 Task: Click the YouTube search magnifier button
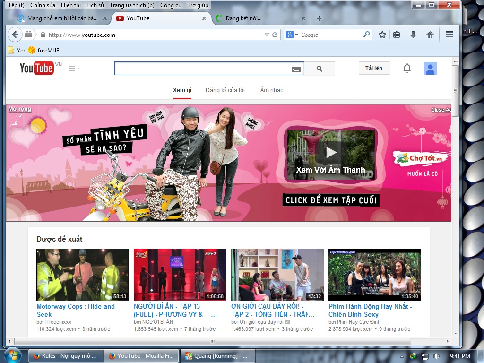(x=320, y=69)
